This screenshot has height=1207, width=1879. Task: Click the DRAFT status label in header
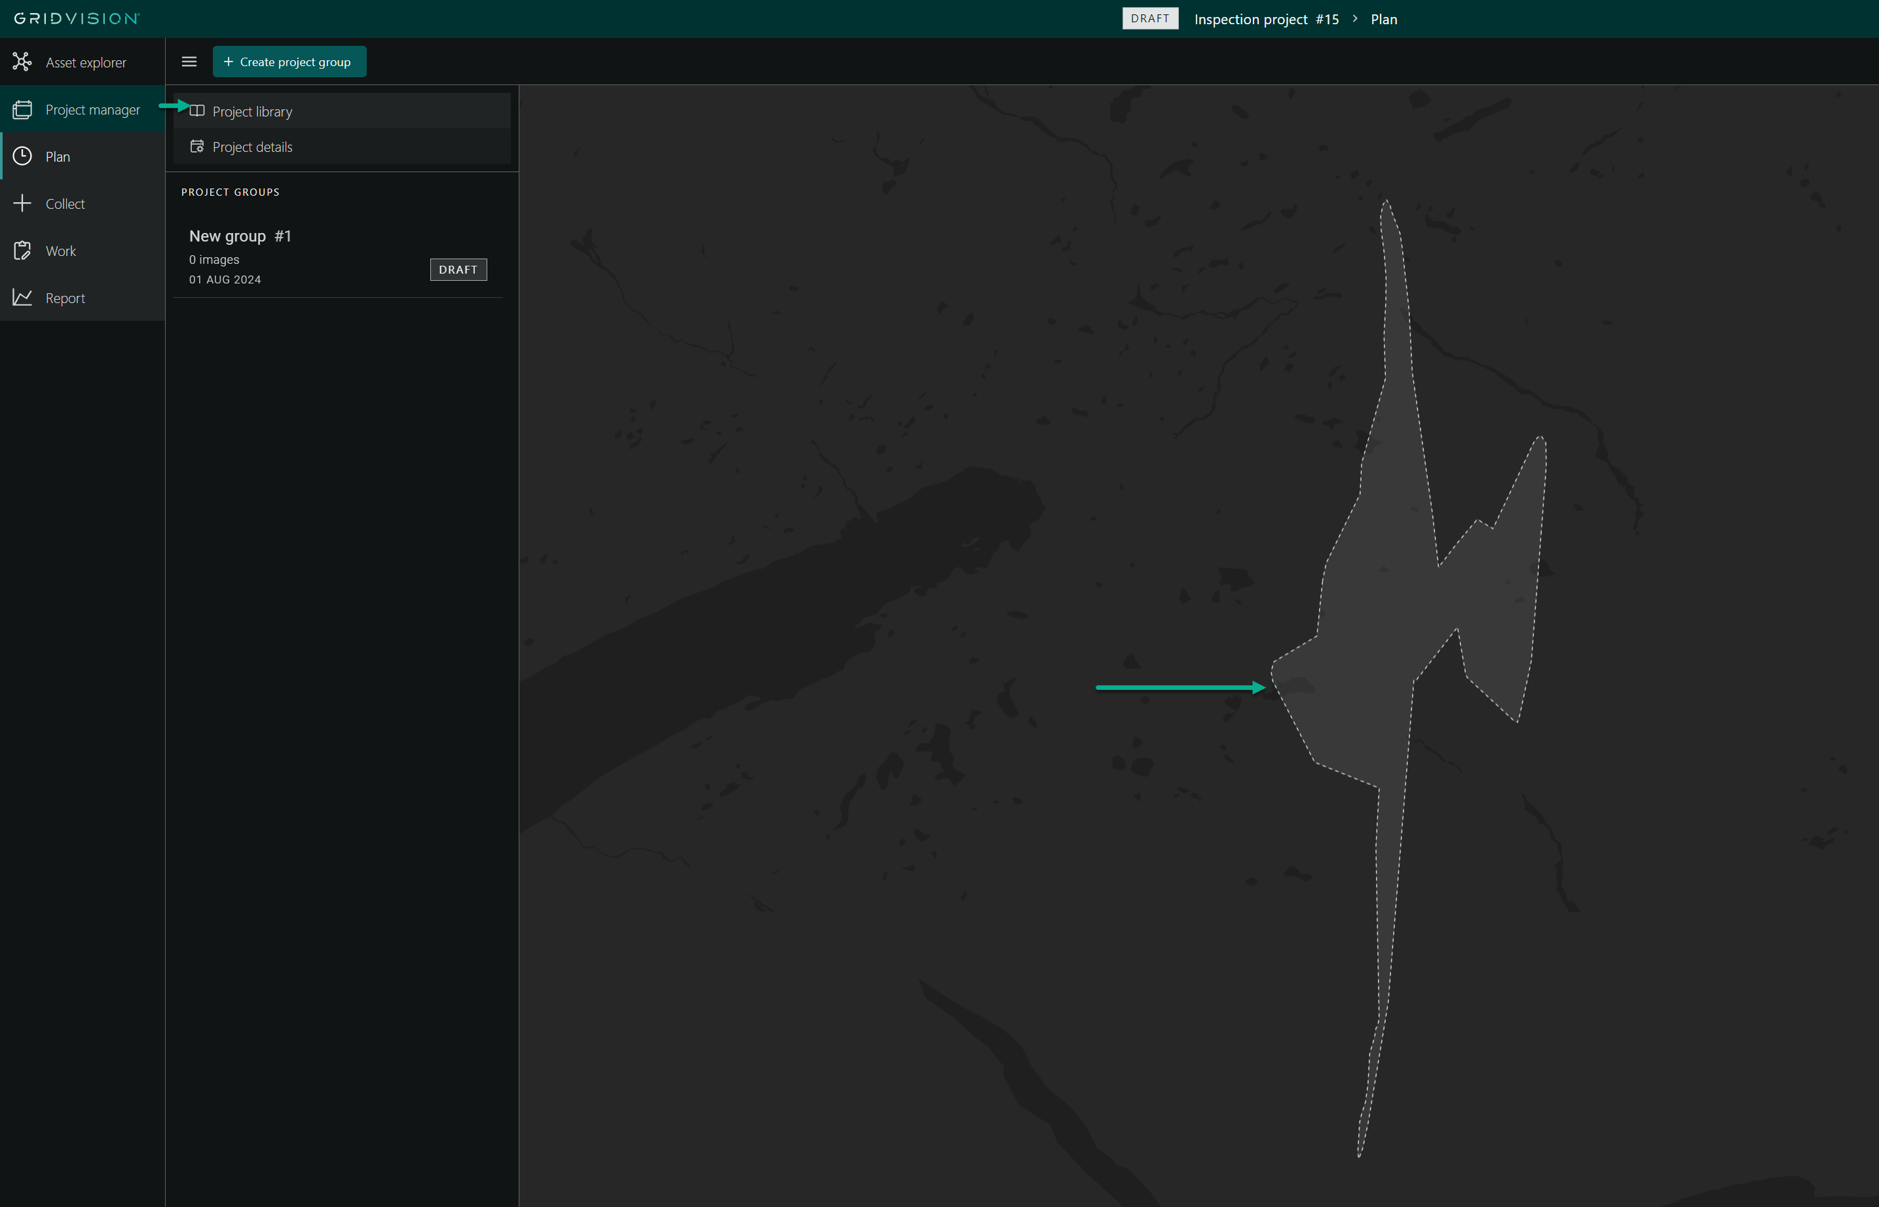click(x=1149, y=18)
